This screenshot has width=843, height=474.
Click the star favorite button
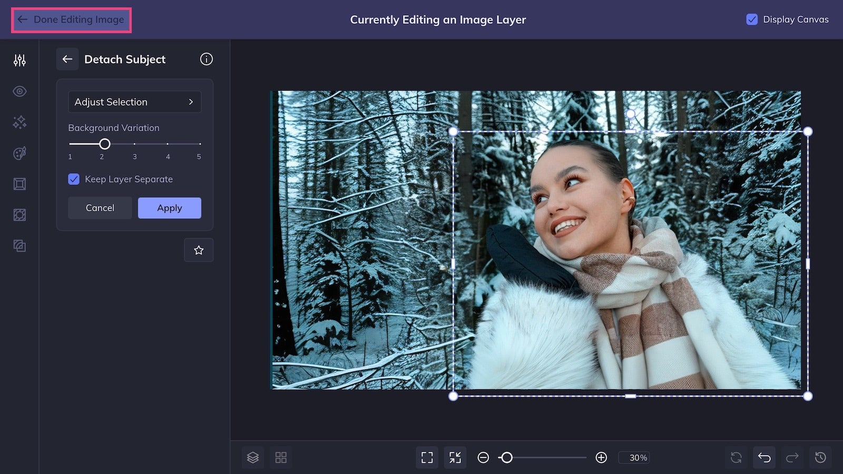point(199,250)
